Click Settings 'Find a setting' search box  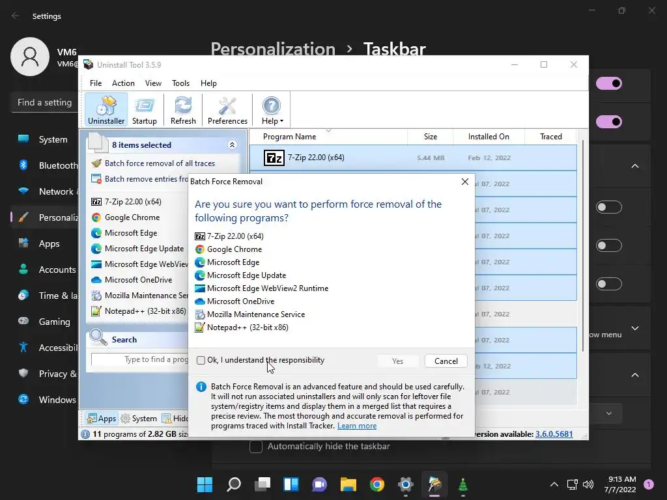(45, 102)
